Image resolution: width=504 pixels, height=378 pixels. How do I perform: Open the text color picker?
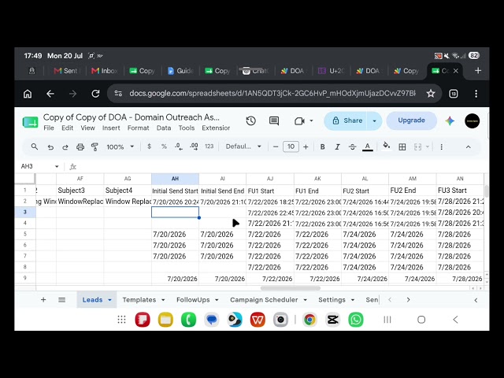(368, 147)
